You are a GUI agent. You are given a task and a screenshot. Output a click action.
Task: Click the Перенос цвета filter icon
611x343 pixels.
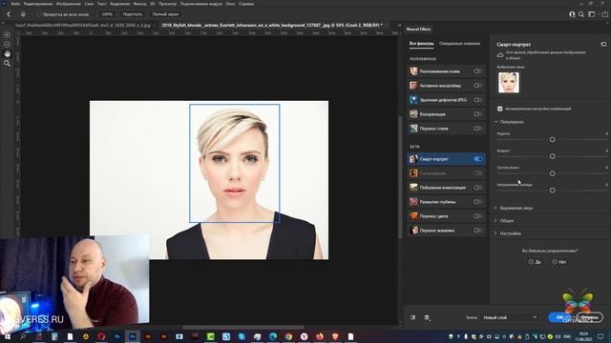[413, 216]
